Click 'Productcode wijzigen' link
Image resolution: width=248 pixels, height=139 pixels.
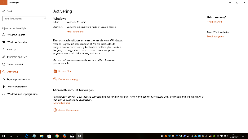(69, 79)
